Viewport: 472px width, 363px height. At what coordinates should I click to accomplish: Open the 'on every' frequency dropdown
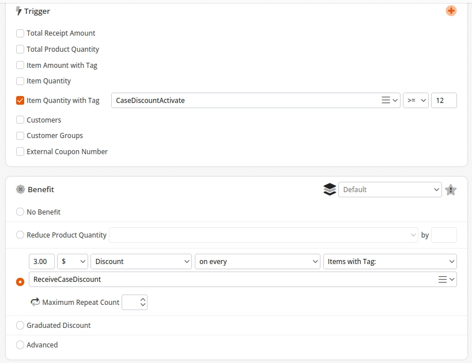click(x=257, y=262)
